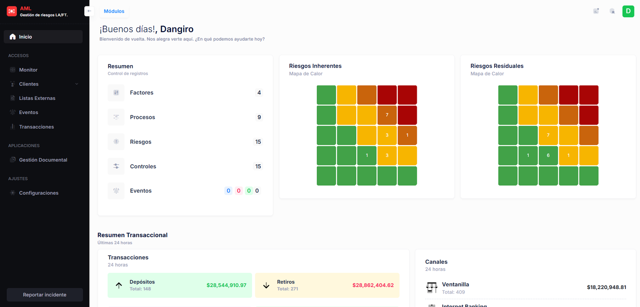Image resolution: width=640 pixels, height=307 pixels.
Task: Open the notifications icon beside the avatar
Action: [x=612, y=11]
